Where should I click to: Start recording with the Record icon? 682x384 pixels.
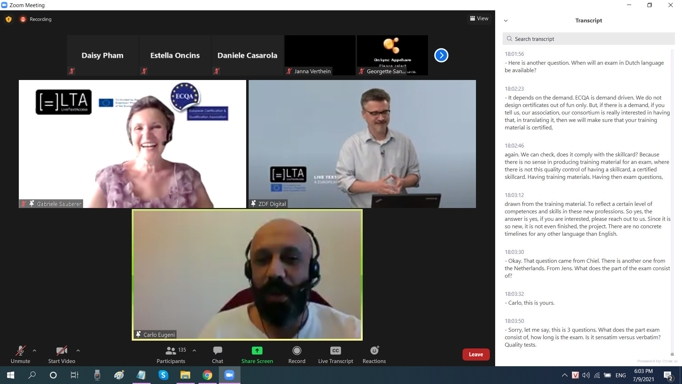[x=297, y=351]
